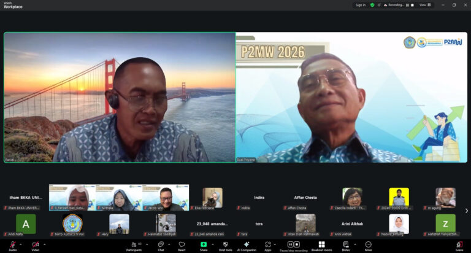
Task: Launch the AI Companion
Action: [x=247, y=245]
